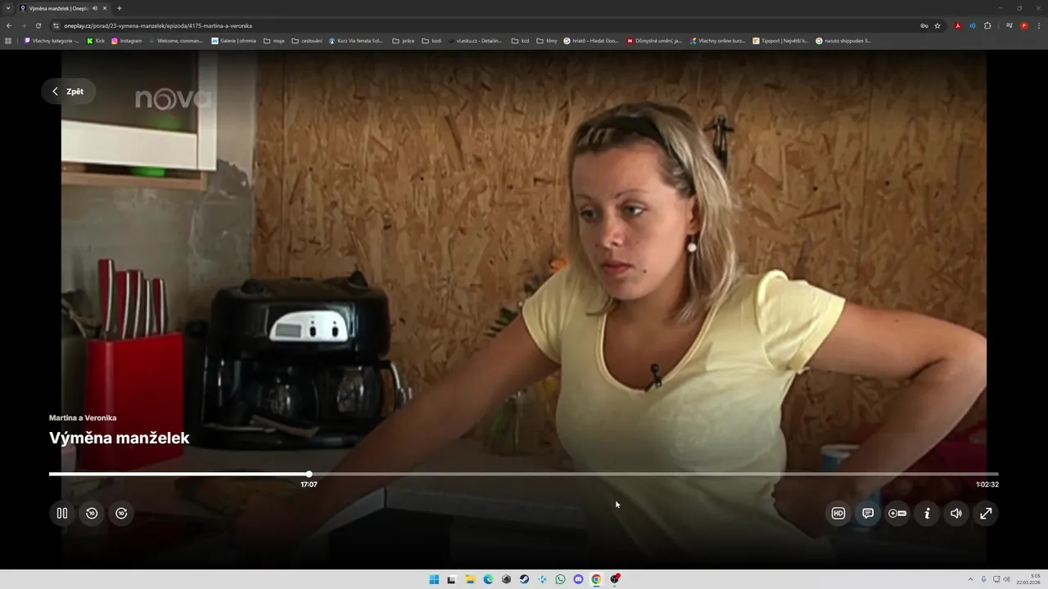Open File Explorer from taskbar
1048x589 pixels.
coord(470,579)
